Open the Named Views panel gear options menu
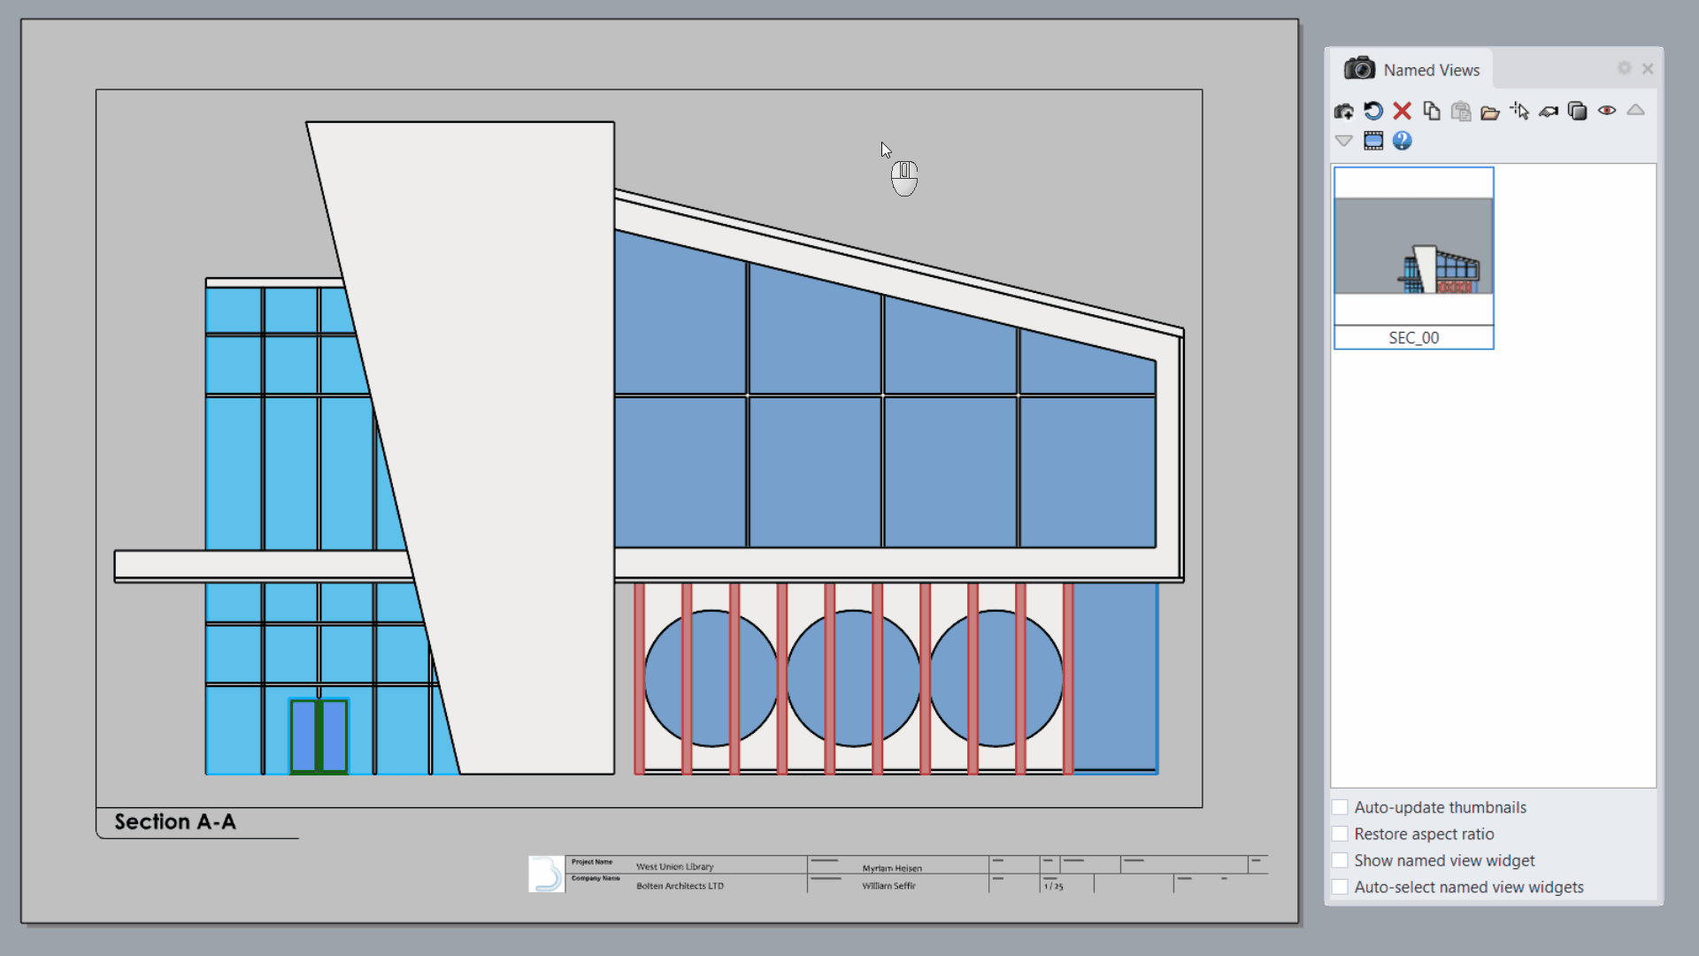This screenshot has width=1699, height=956. (1624, 68)
